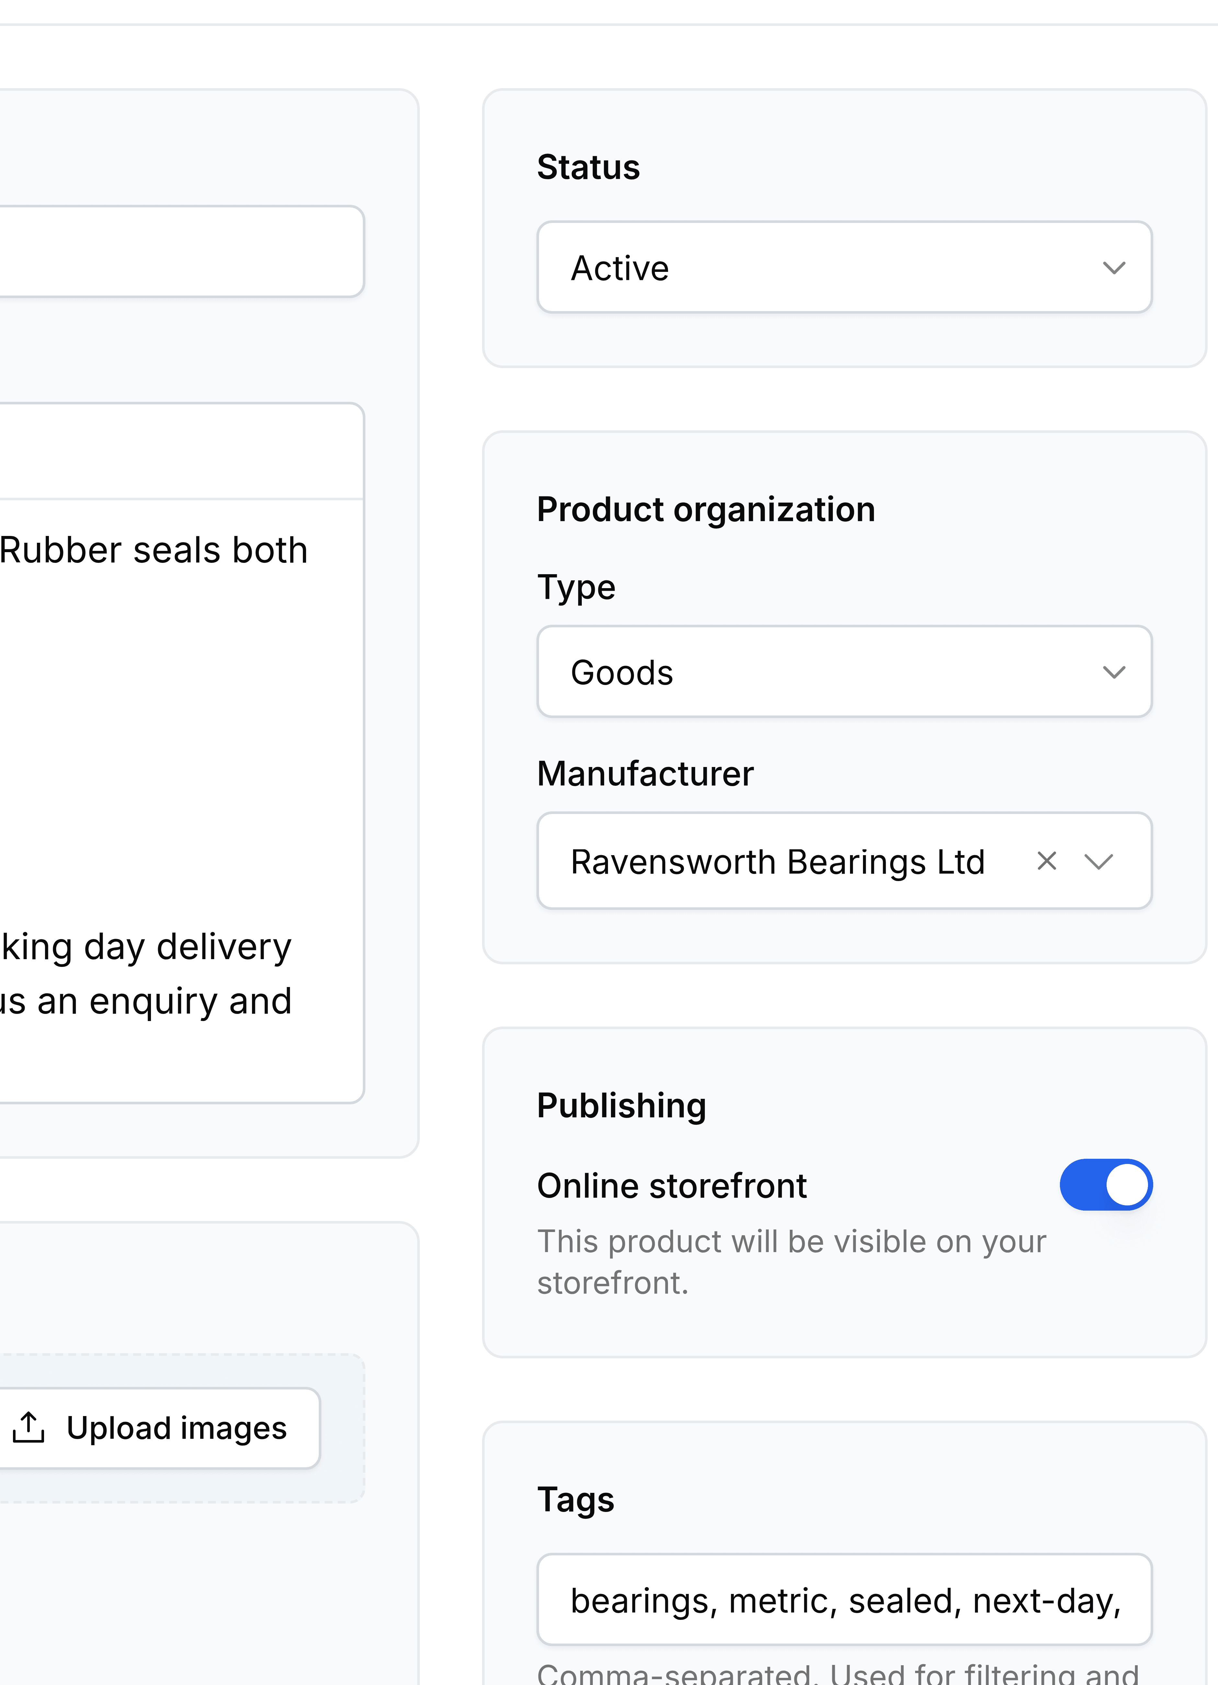Click the Manufacturer label

(x=645, y=773)
